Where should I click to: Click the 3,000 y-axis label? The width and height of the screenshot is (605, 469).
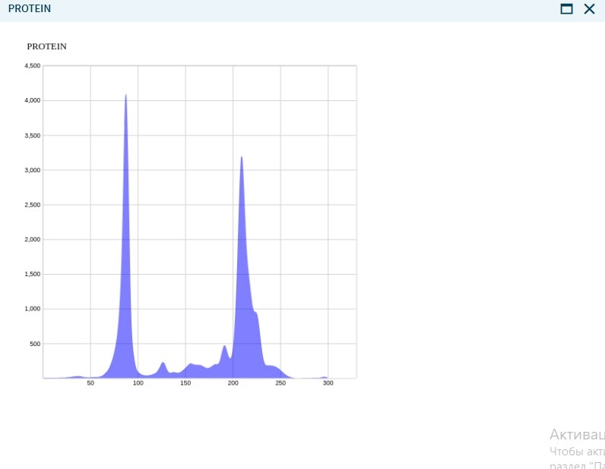33,170
